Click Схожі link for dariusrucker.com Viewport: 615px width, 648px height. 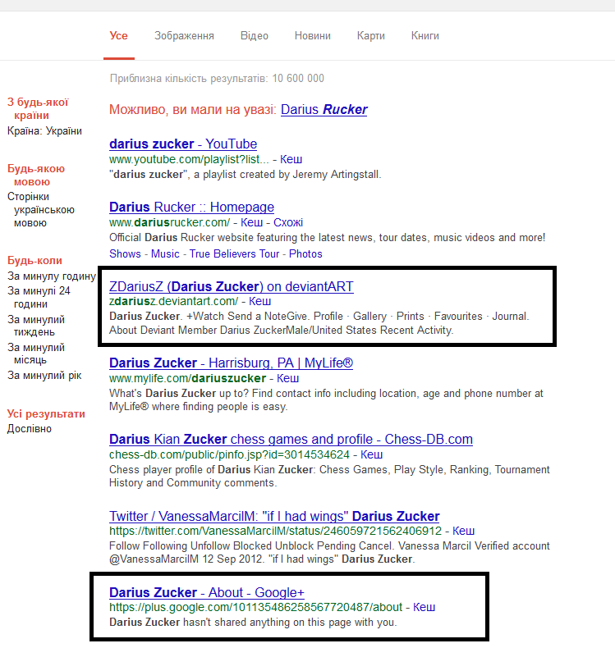pos(288,222)
